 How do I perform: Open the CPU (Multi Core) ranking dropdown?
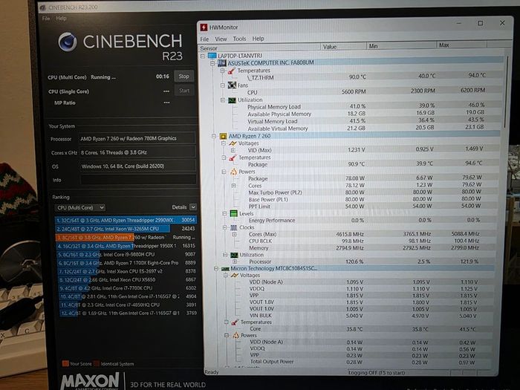tap(79, 207)
